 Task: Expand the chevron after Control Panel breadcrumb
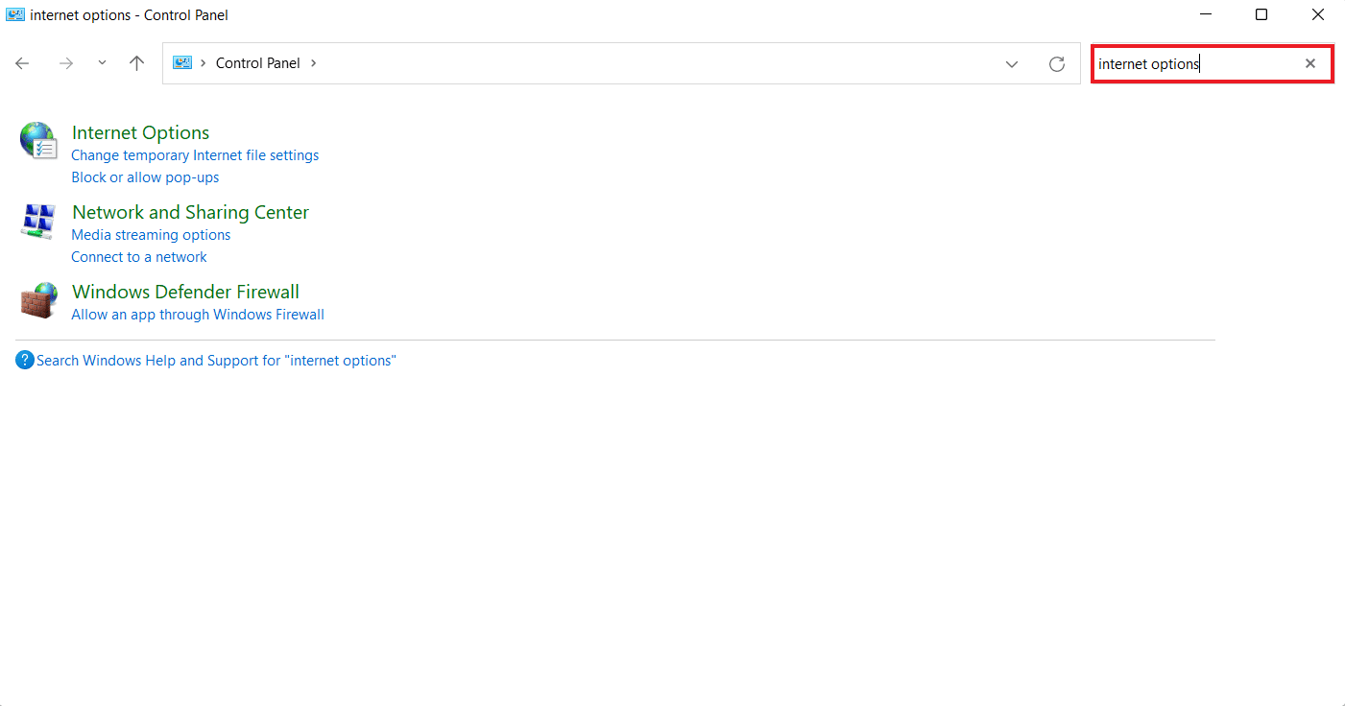313,63
